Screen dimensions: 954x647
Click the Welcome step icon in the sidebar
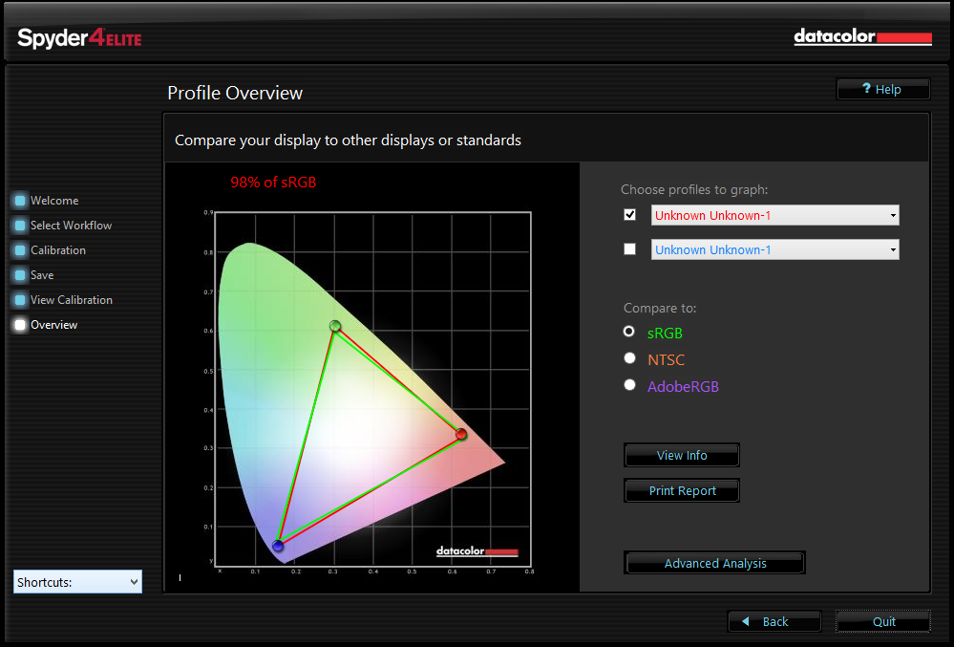20,201
